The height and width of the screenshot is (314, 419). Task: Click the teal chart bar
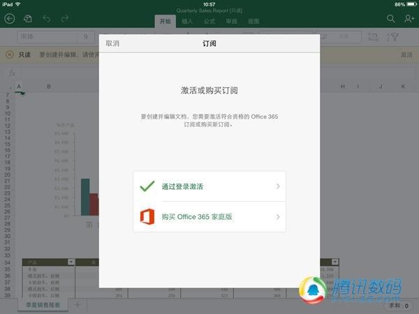[x=85, y=197]
